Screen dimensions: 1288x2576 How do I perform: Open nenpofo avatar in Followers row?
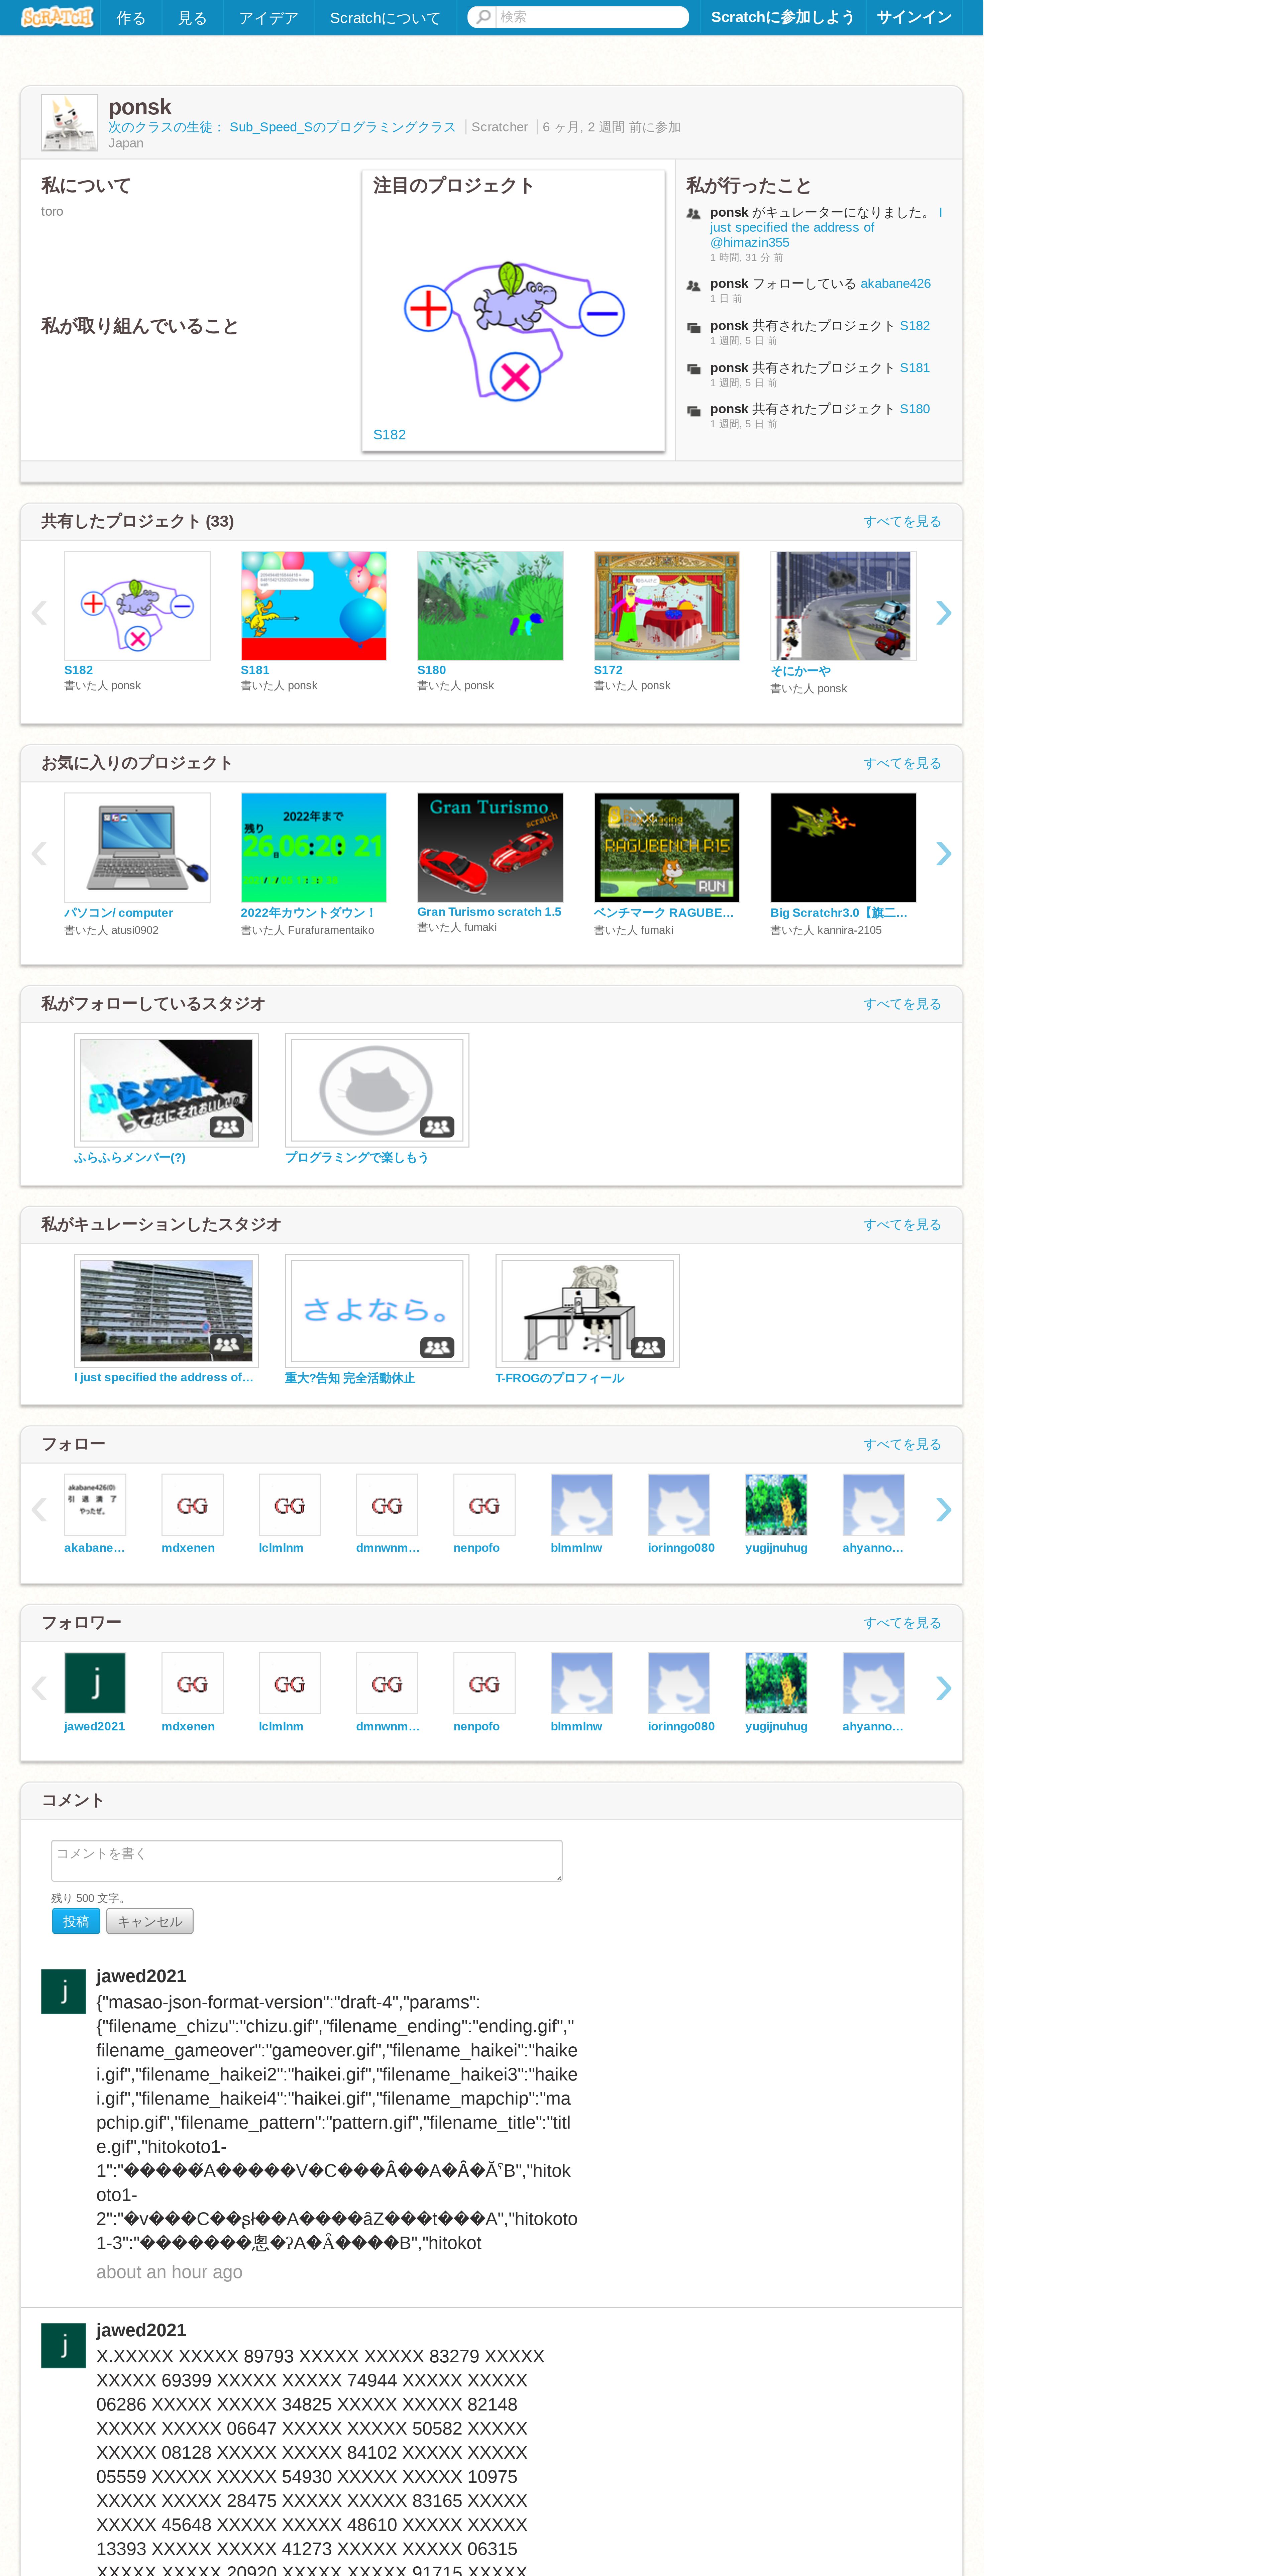tap(484, 1683)
